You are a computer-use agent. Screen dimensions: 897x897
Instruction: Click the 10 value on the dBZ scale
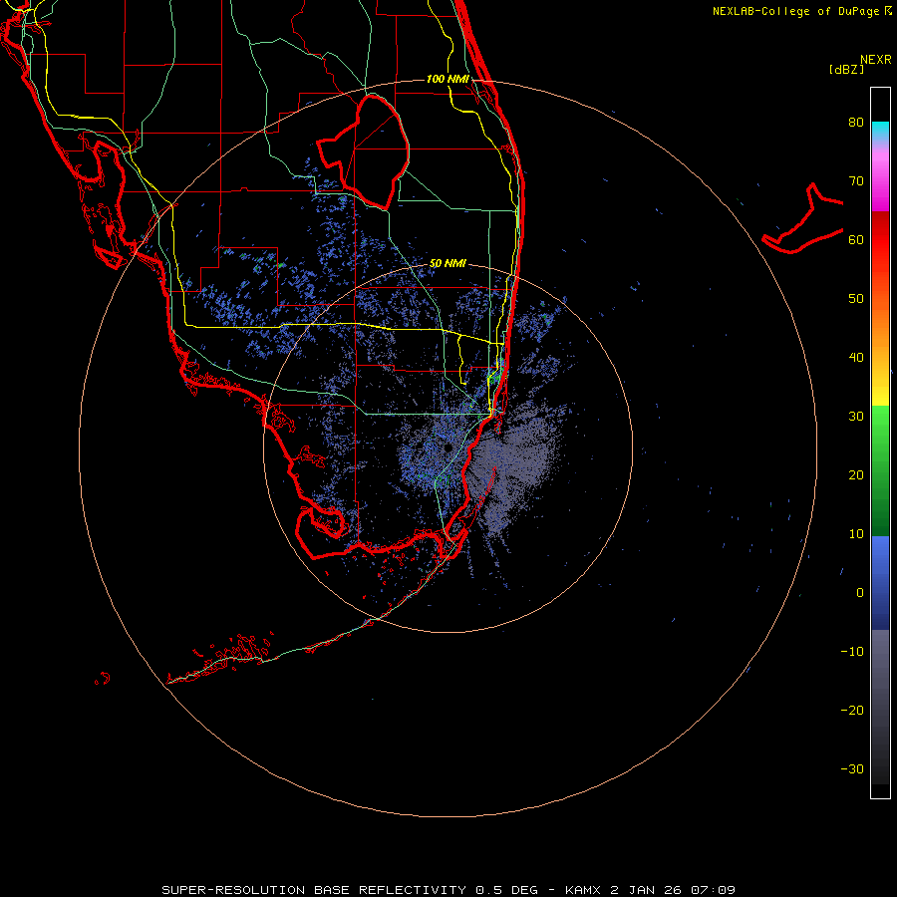856,534
